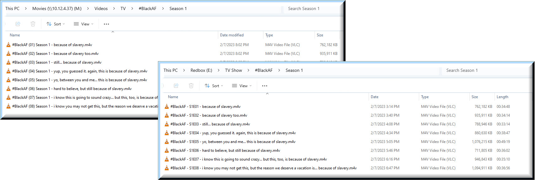
Task: Click VLC icon of the S1E02 file
Action: pyautogui.click(x=167, y=115)
